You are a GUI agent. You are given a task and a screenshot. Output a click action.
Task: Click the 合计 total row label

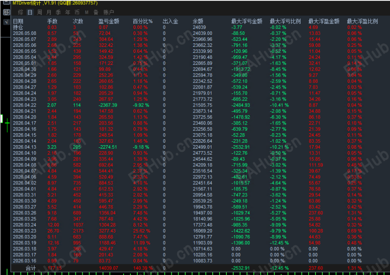pos(31,268)
